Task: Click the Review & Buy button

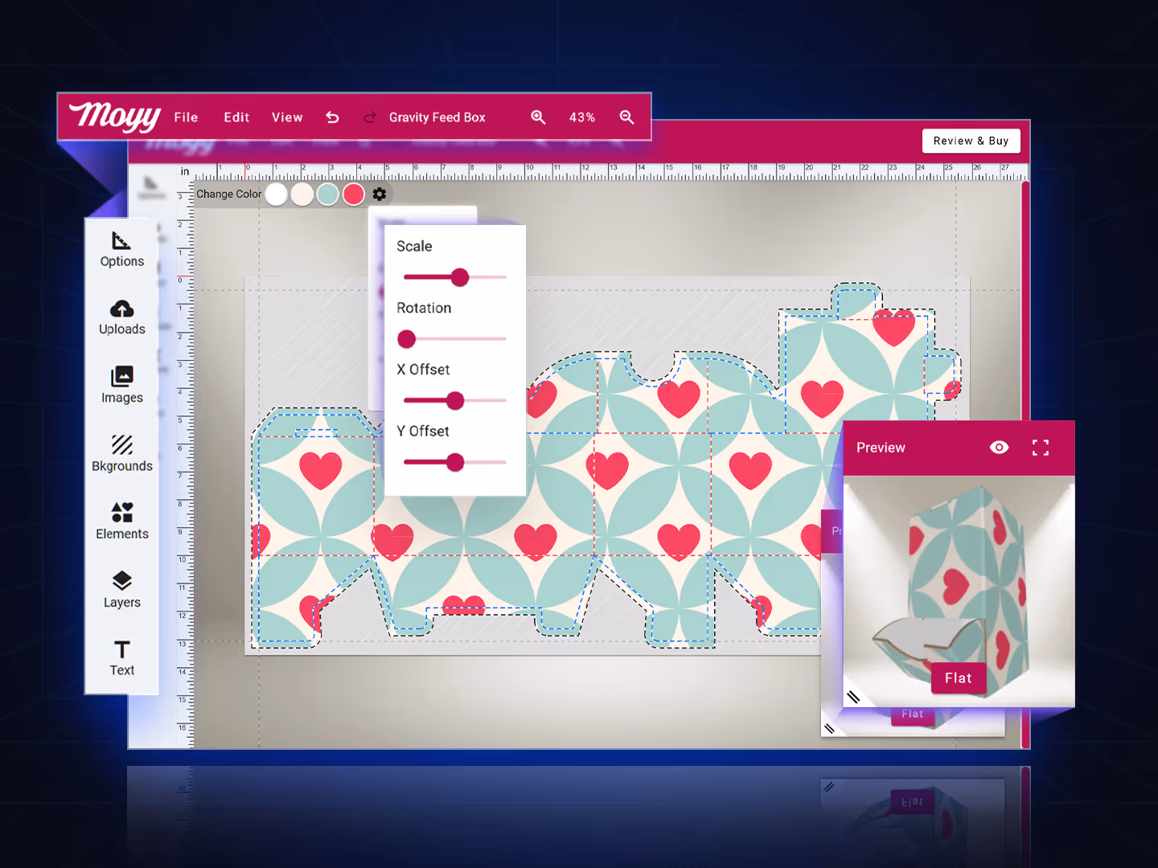Action: coord(971,141)
